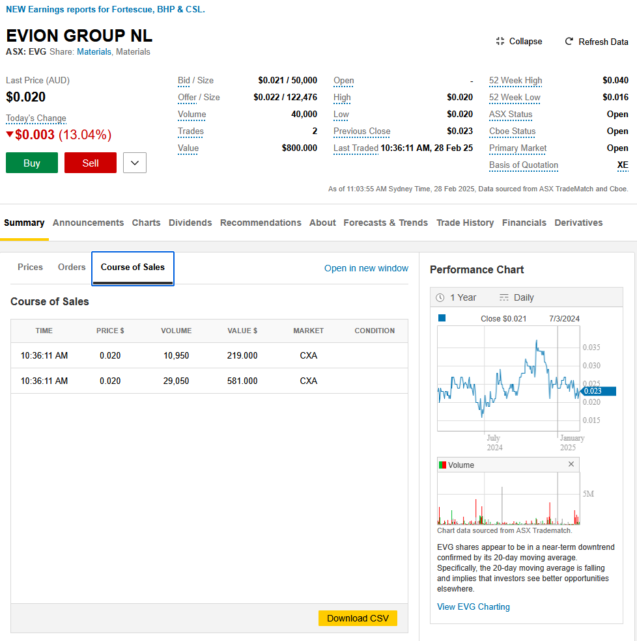637x641 pixels.
Task: Click the red-green Volume indicator icon
Action: (x=442, y=465)
